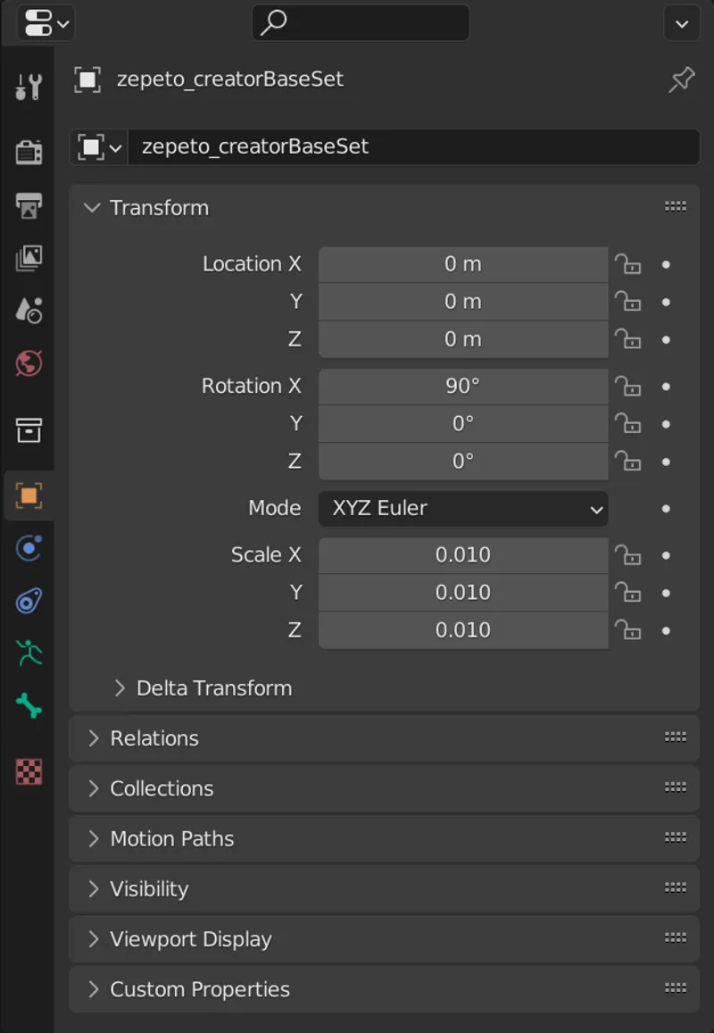The width and height of the screenshot is (714, 1033).
Task: Click the animate decorator for Rotation X
Action: coord(666,387)
